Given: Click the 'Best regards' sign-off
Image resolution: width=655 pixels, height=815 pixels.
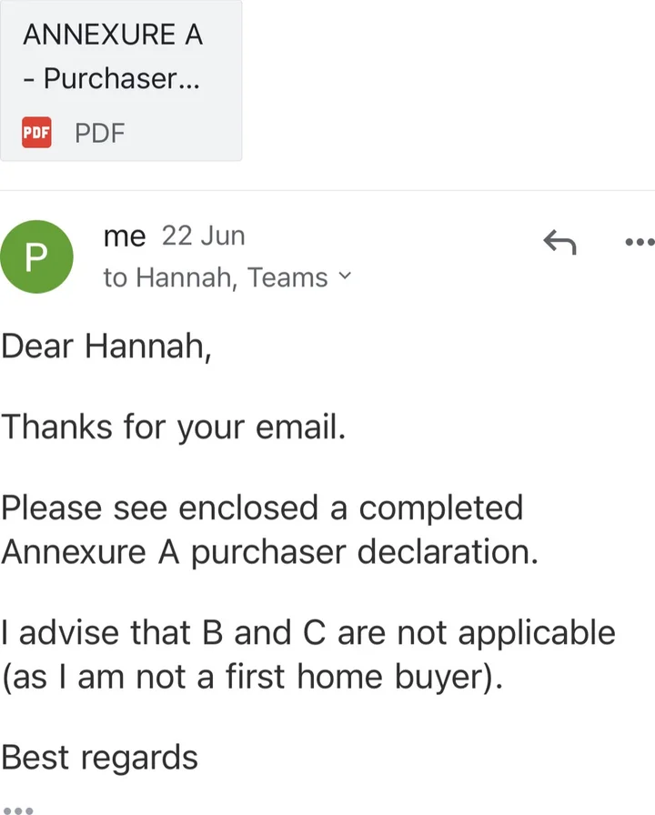Looking at the screenshot, I should click(x=99, y=757).
